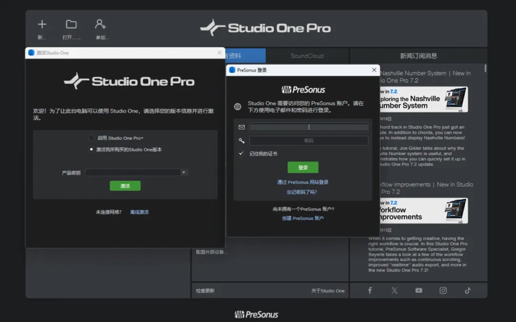Image resolution: width=516 pixels, height=322 pixels.
Task: Click the 新闻订阅消息 header
Action: tap(418, 56)
